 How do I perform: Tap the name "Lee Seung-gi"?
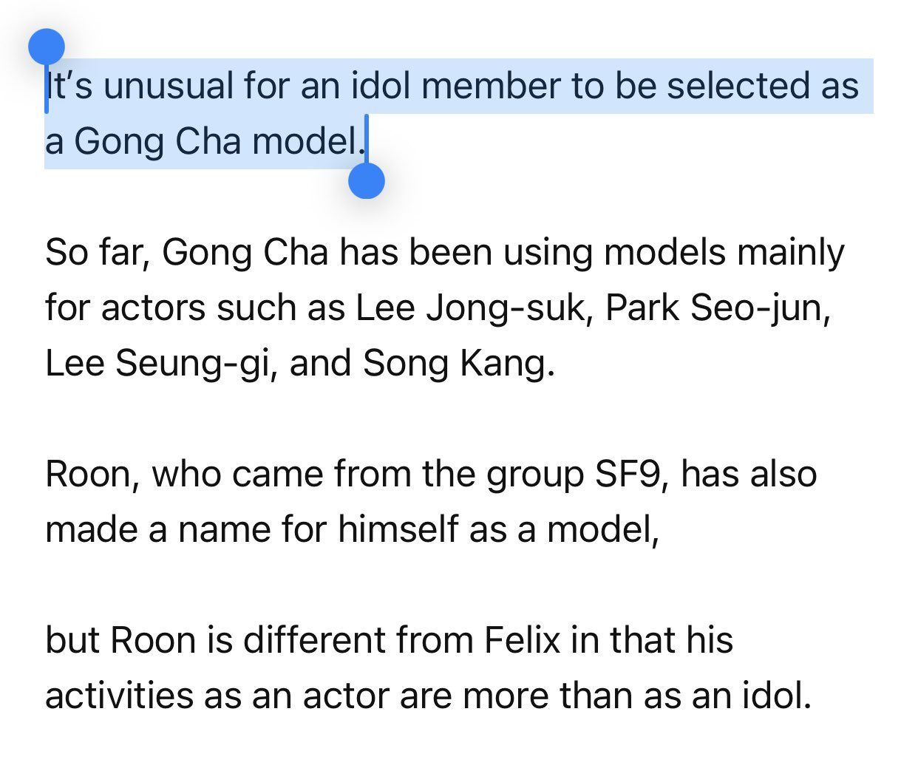[156, 363]
